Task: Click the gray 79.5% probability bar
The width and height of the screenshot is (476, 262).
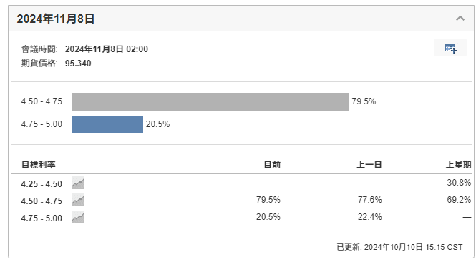Action: pos(210,101)
